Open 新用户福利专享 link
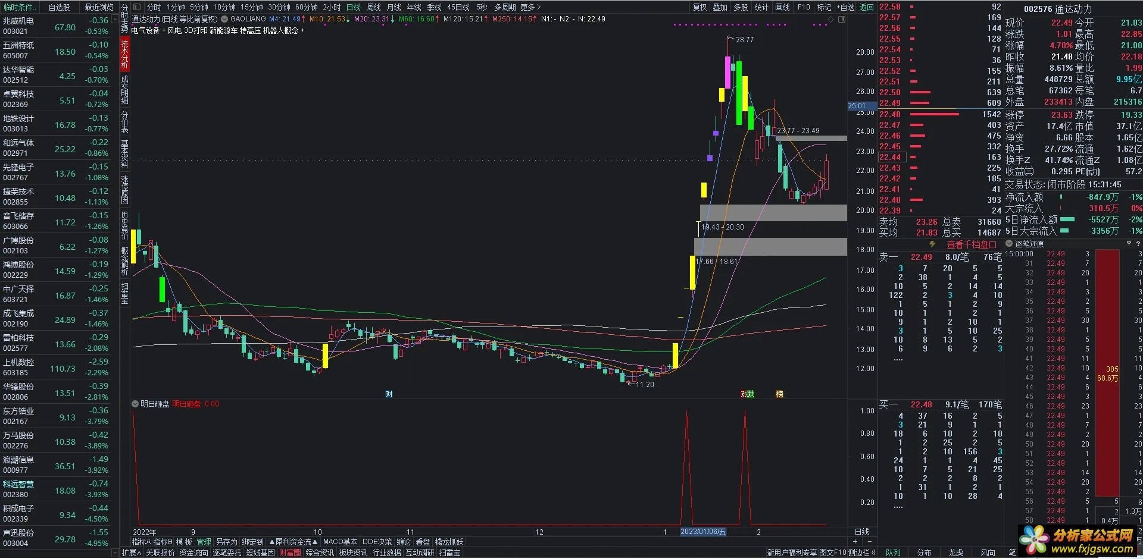The image size is (1143, 559). (x=791, y=552)
